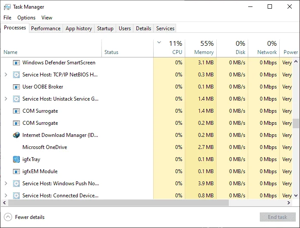Switch to the Startup tab
Image resolution: width=300 pixels, height=228 pixels.
point(105,28)
